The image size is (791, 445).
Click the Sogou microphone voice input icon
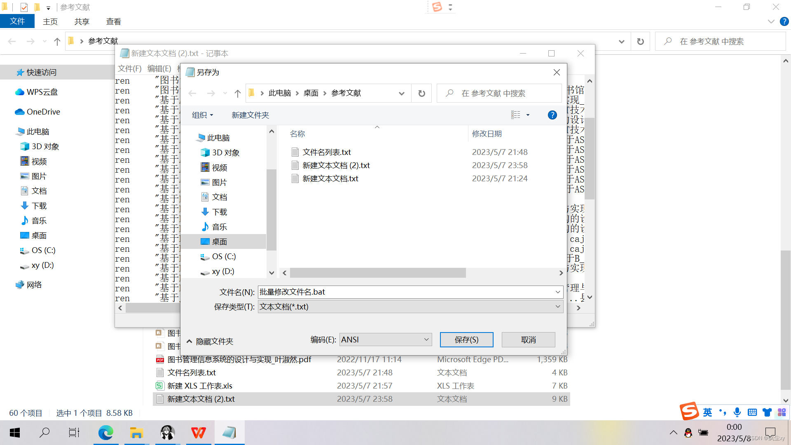737,412
